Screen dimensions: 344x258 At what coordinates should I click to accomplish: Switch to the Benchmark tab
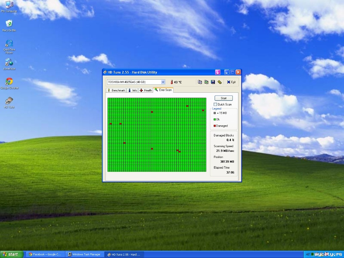coord(116,90)
